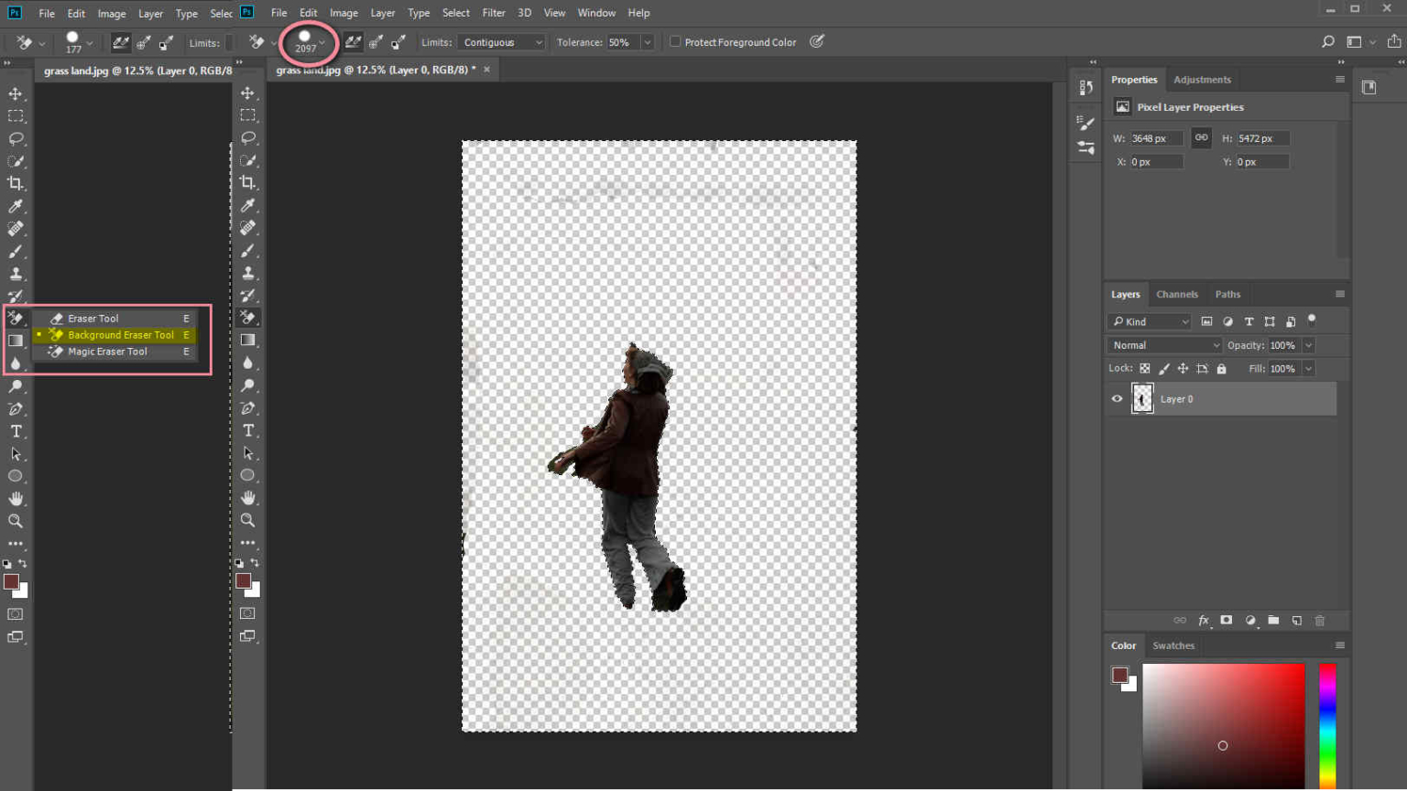This screenshot has height=791, width=1407.
Task: Click the Add layer mask icon
Action: [1227, 621]
